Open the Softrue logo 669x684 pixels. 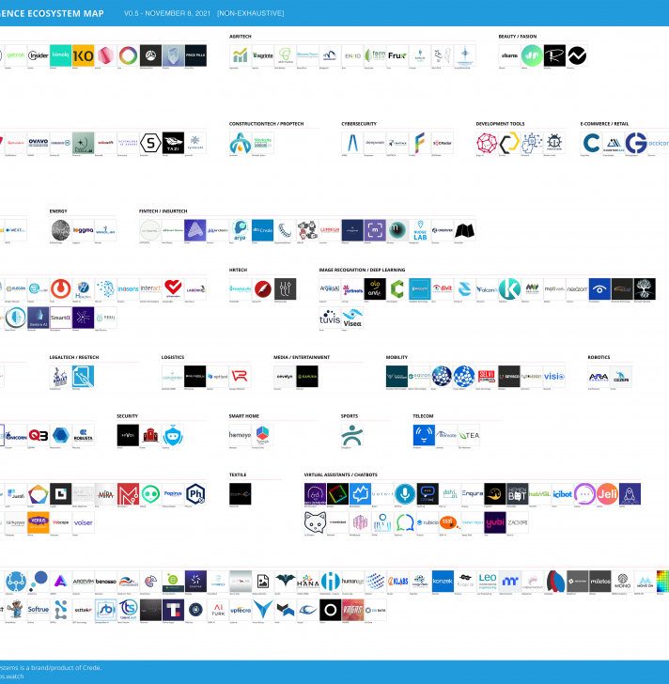(x=39, y=610)
